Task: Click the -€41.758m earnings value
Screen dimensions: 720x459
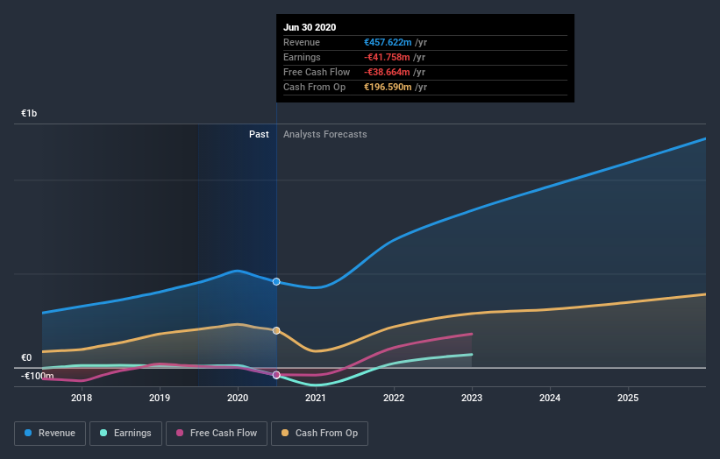Action: click(x=387, y=57)
